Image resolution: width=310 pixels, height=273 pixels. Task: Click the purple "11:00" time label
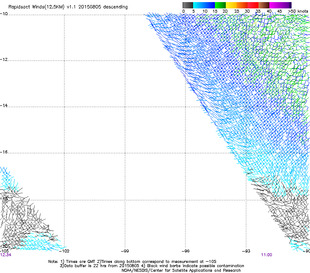(x=266, y=255)
